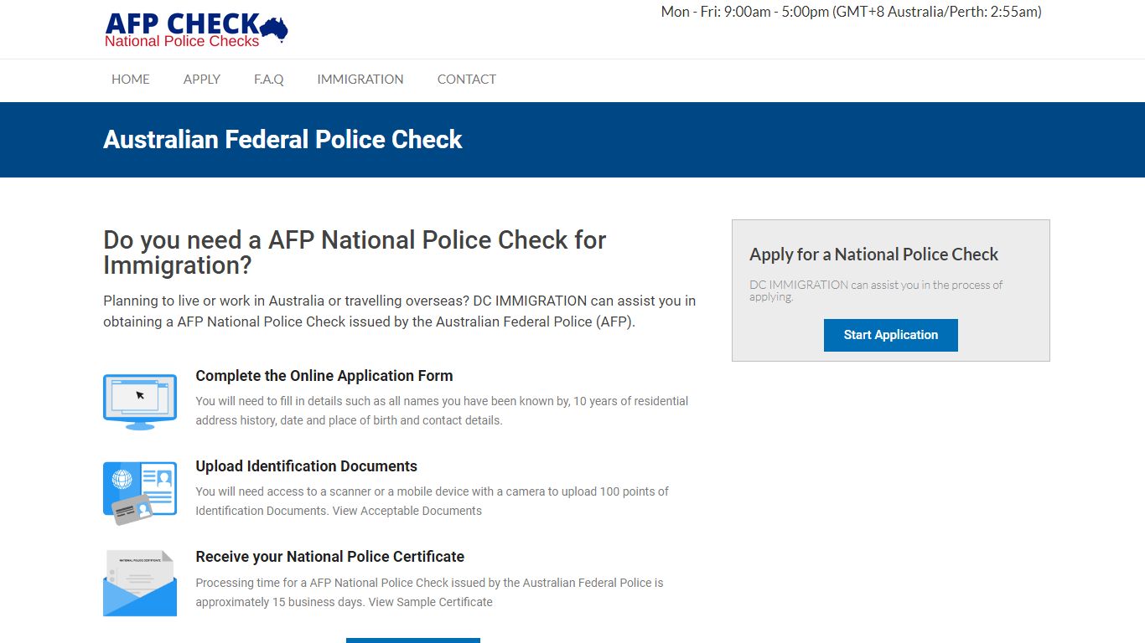1145x643 pixels.
Task: Click 'Receive your National Police Certificate' heading
Action: click(330, 557)
